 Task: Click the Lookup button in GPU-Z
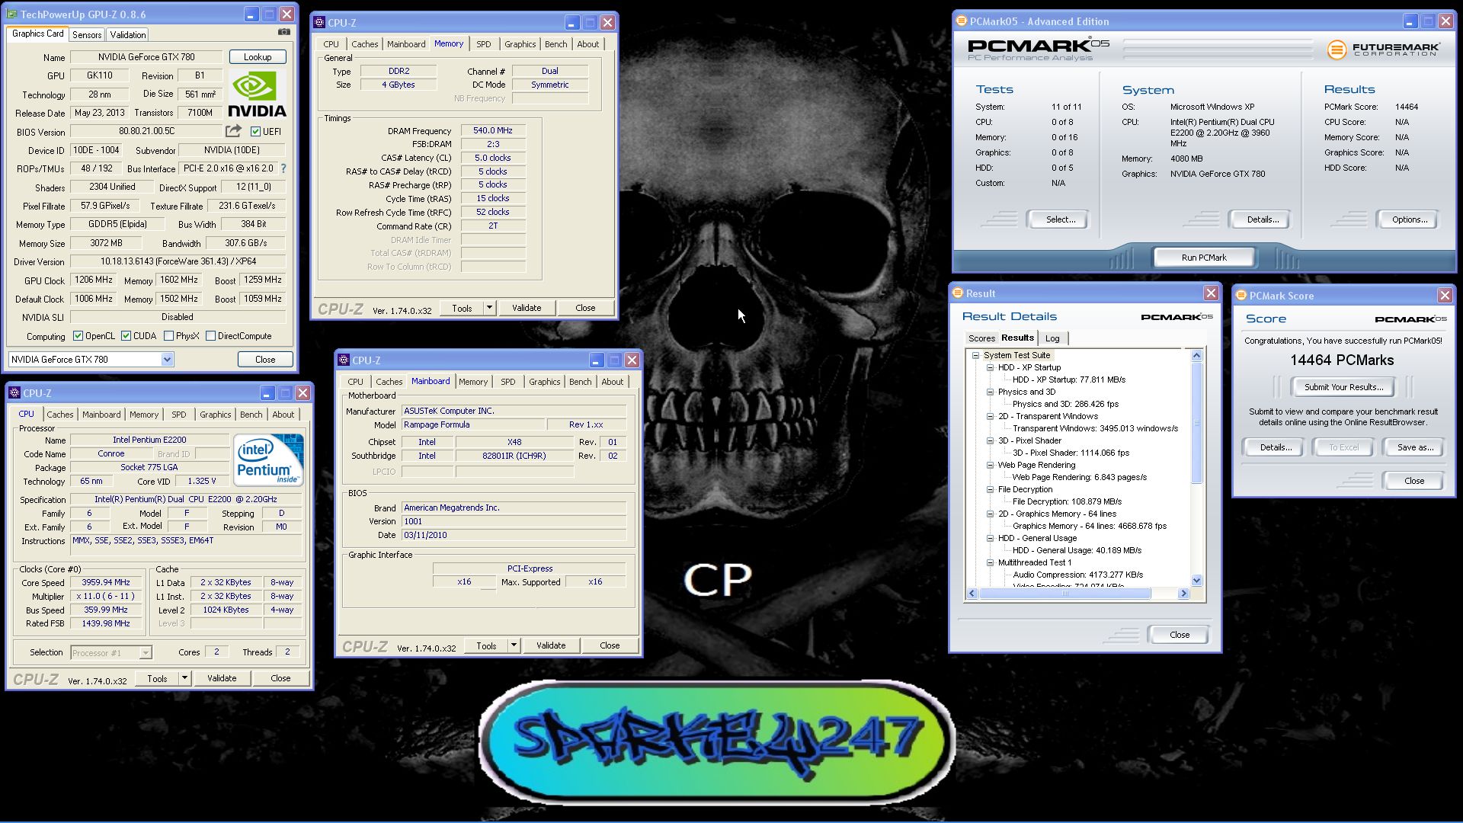[258, 57]
